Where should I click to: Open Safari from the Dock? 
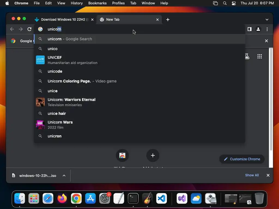48,198
